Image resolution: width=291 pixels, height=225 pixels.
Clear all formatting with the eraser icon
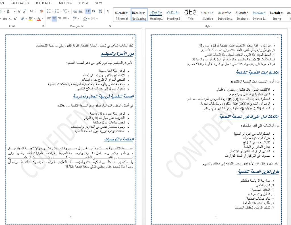pyautogui.click(x=41, y=11)
